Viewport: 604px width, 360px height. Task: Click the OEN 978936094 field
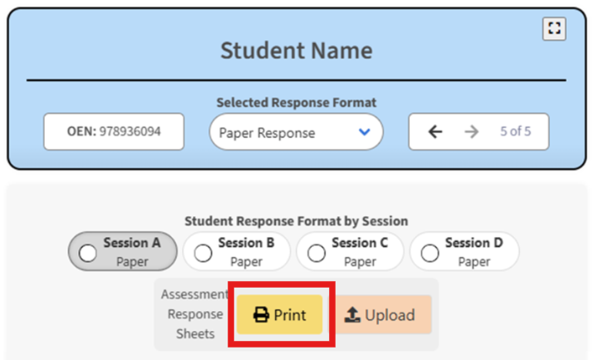click(114, 131)
